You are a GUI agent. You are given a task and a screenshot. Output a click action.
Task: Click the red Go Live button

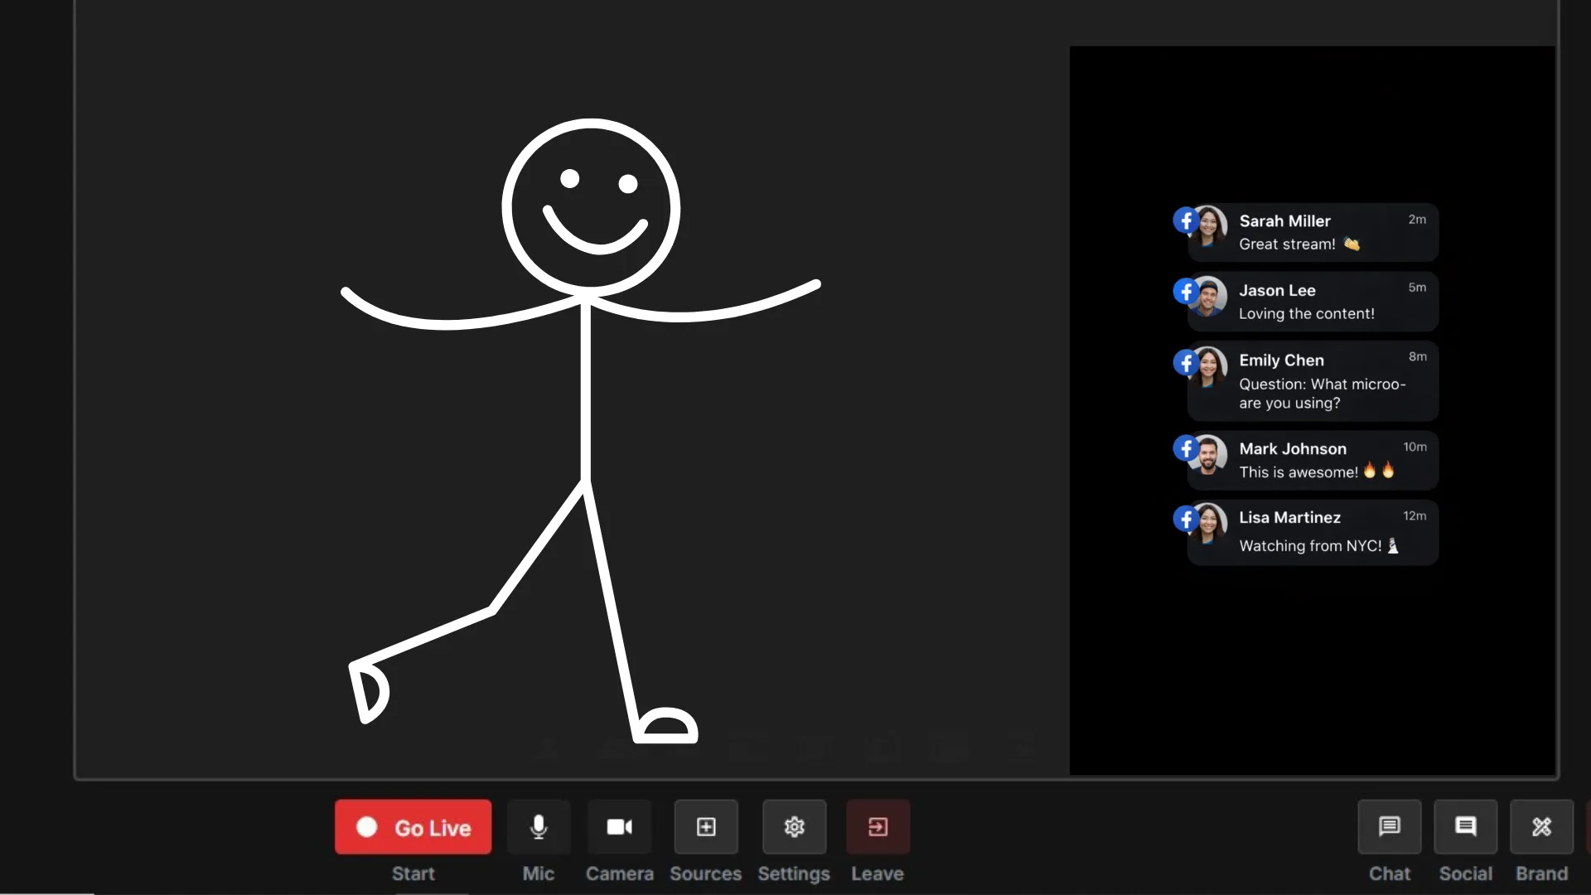coord(413,827)
